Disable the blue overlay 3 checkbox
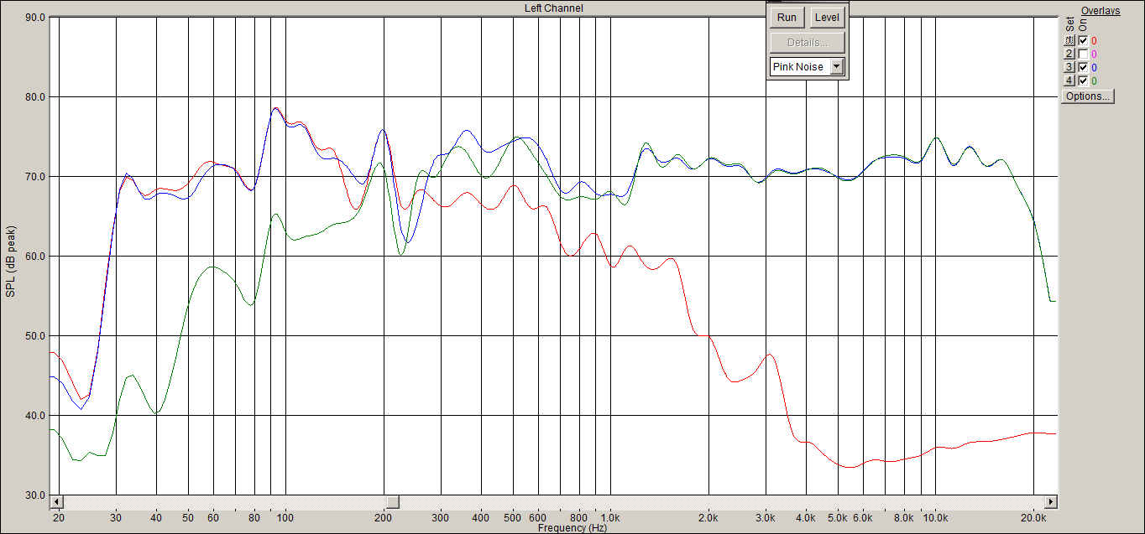Viewport: 1145px width, 534px height. tap(1083, 67)
